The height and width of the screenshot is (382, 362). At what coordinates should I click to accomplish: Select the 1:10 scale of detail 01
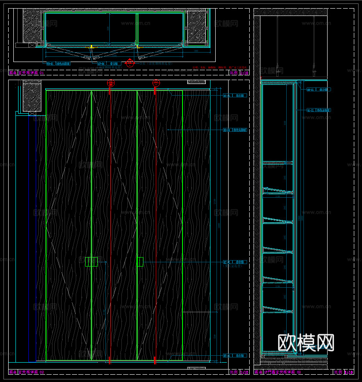click(244, 73)
